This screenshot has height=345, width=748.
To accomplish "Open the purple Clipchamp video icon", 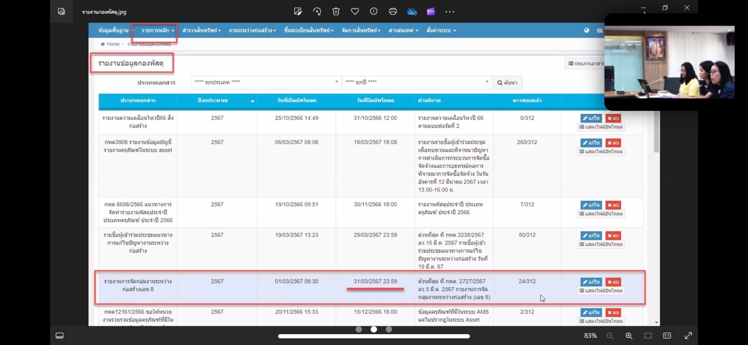I will tap(431, 11).
